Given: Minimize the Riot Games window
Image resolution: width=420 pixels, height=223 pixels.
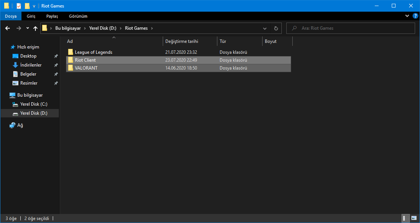Looking at the screenshot, I should point(376,6).
